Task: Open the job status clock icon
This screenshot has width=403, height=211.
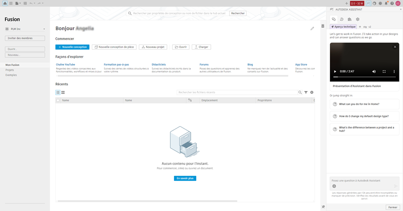Action: point(380,4)
